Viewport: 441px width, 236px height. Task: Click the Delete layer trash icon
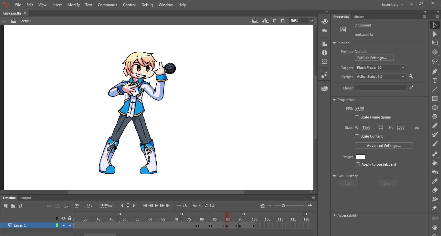[21, 206]
